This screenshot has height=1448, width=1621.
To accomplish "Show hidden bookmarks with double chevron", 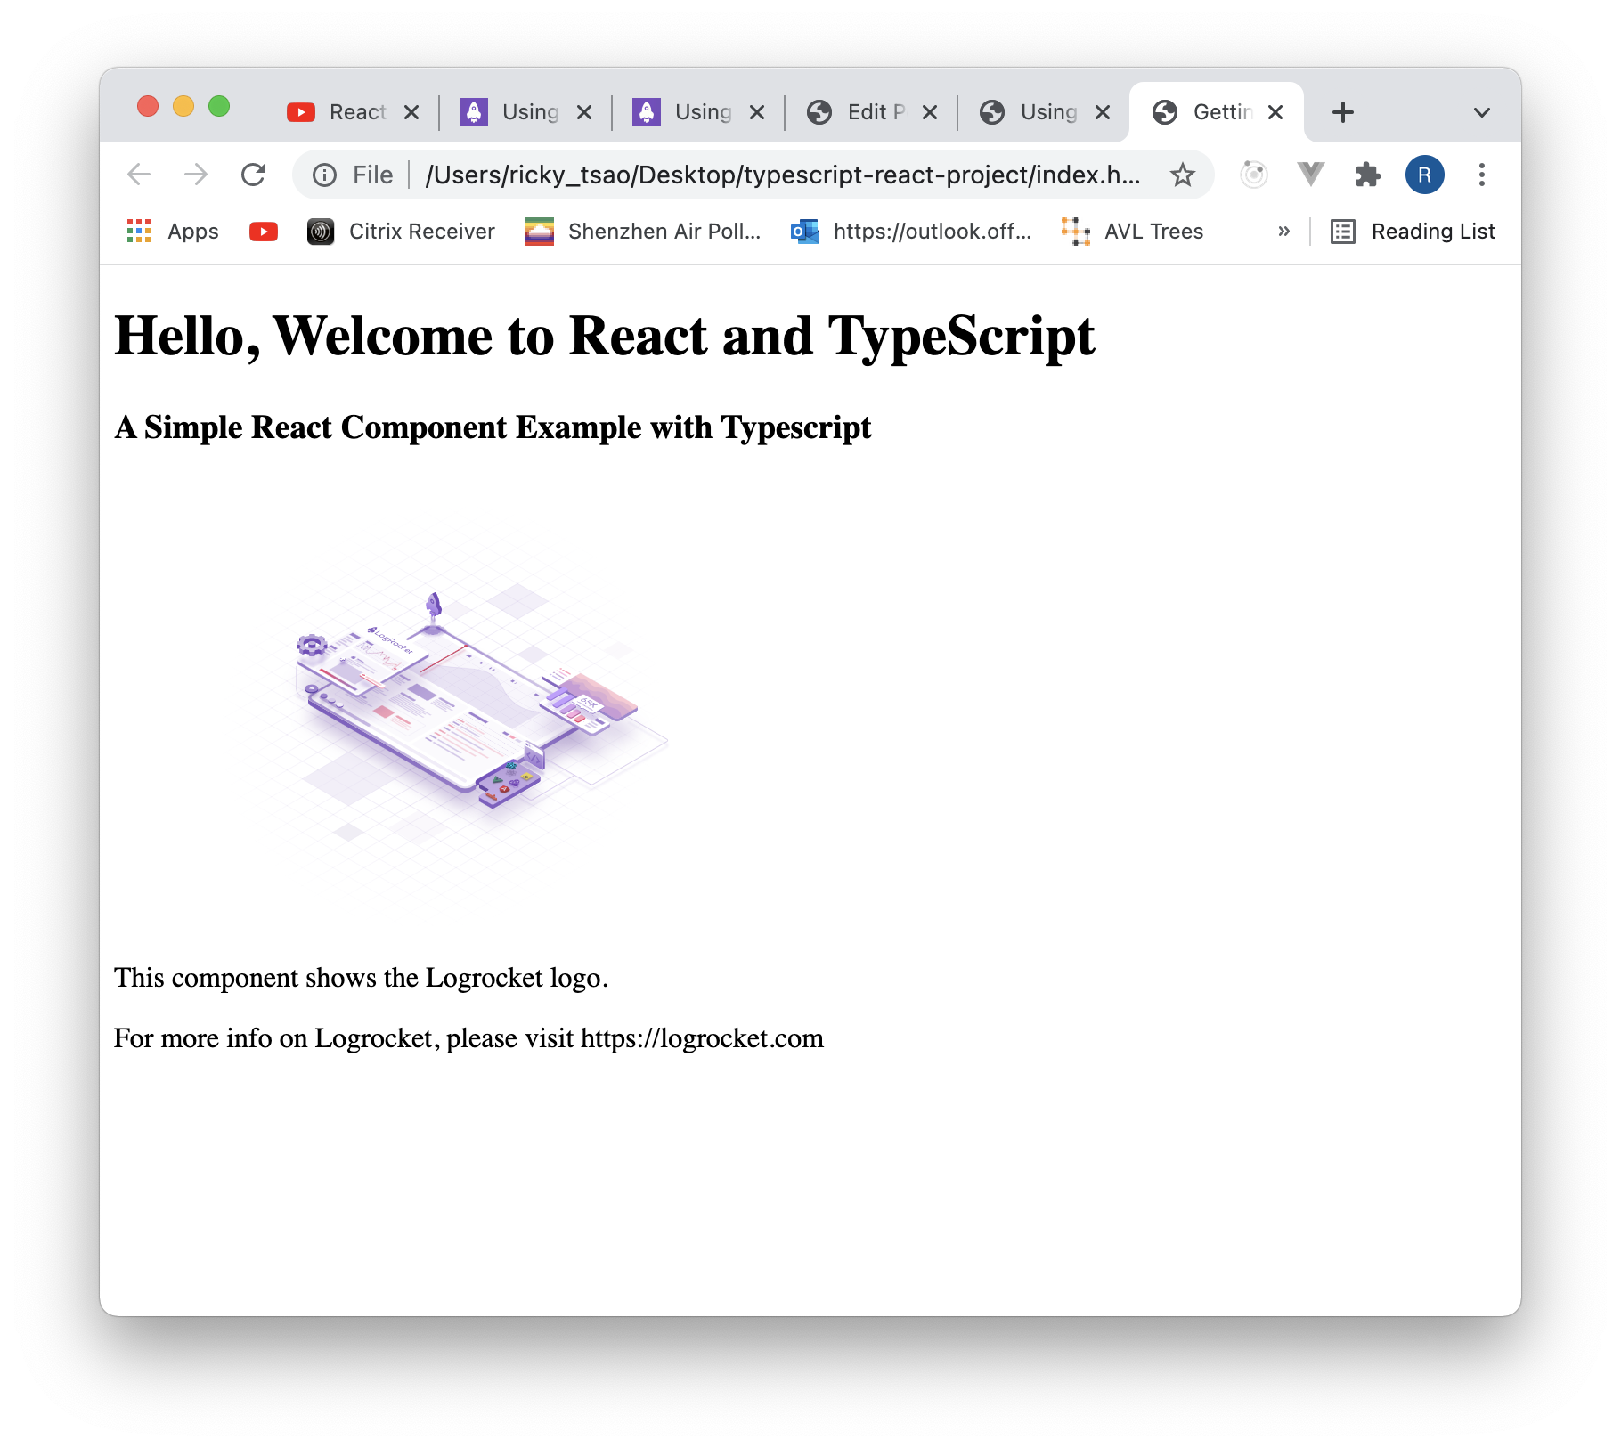I will 1283,232.
